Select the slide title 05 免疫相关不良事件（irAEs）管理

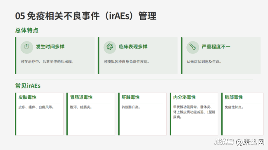pyautogui.click(x=85, y=16)
